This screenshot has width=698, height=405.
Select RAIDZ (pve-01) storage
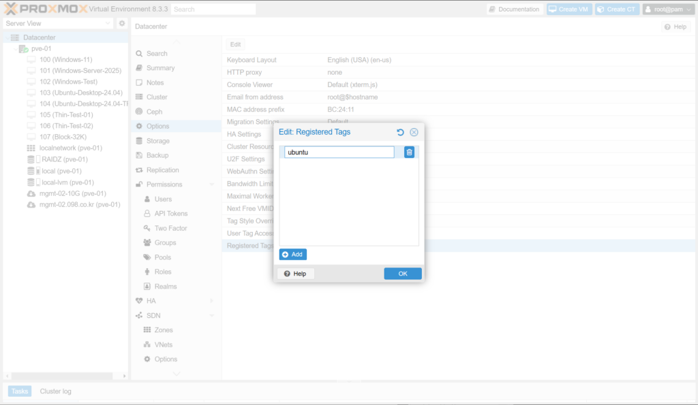(x=64, y=159)
